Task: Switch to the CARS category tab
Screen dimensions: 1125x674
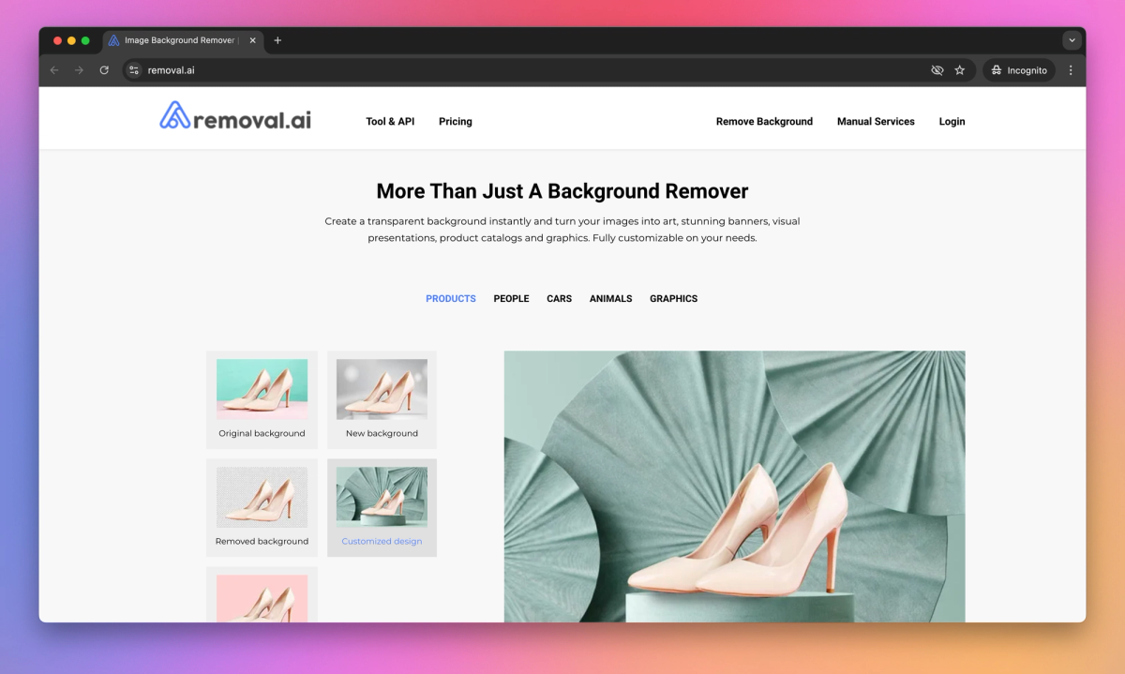Action: (559, 299)
